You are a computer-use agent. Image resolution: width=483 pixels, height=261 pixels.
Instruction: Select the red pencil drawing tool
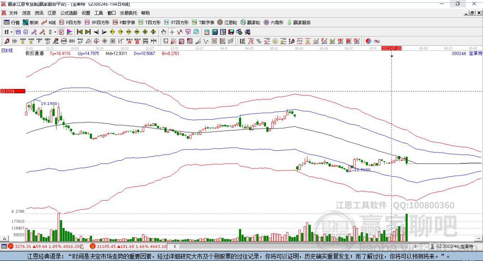point(7,41)
